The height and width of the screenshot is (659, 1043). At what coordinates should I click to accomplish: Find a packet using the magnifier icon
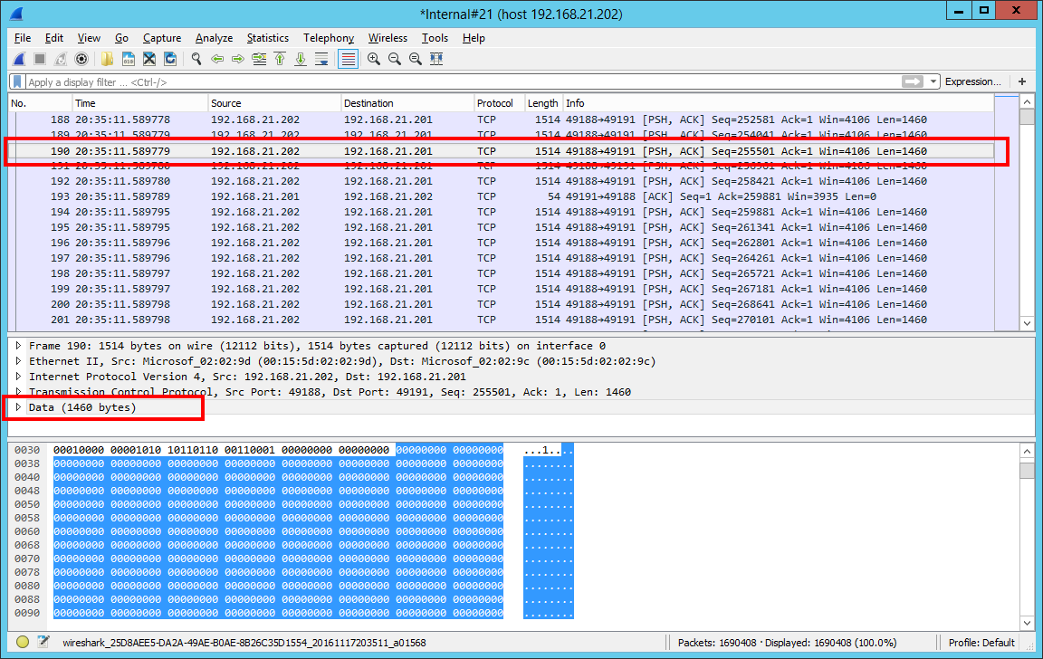[x=196, y=59]
